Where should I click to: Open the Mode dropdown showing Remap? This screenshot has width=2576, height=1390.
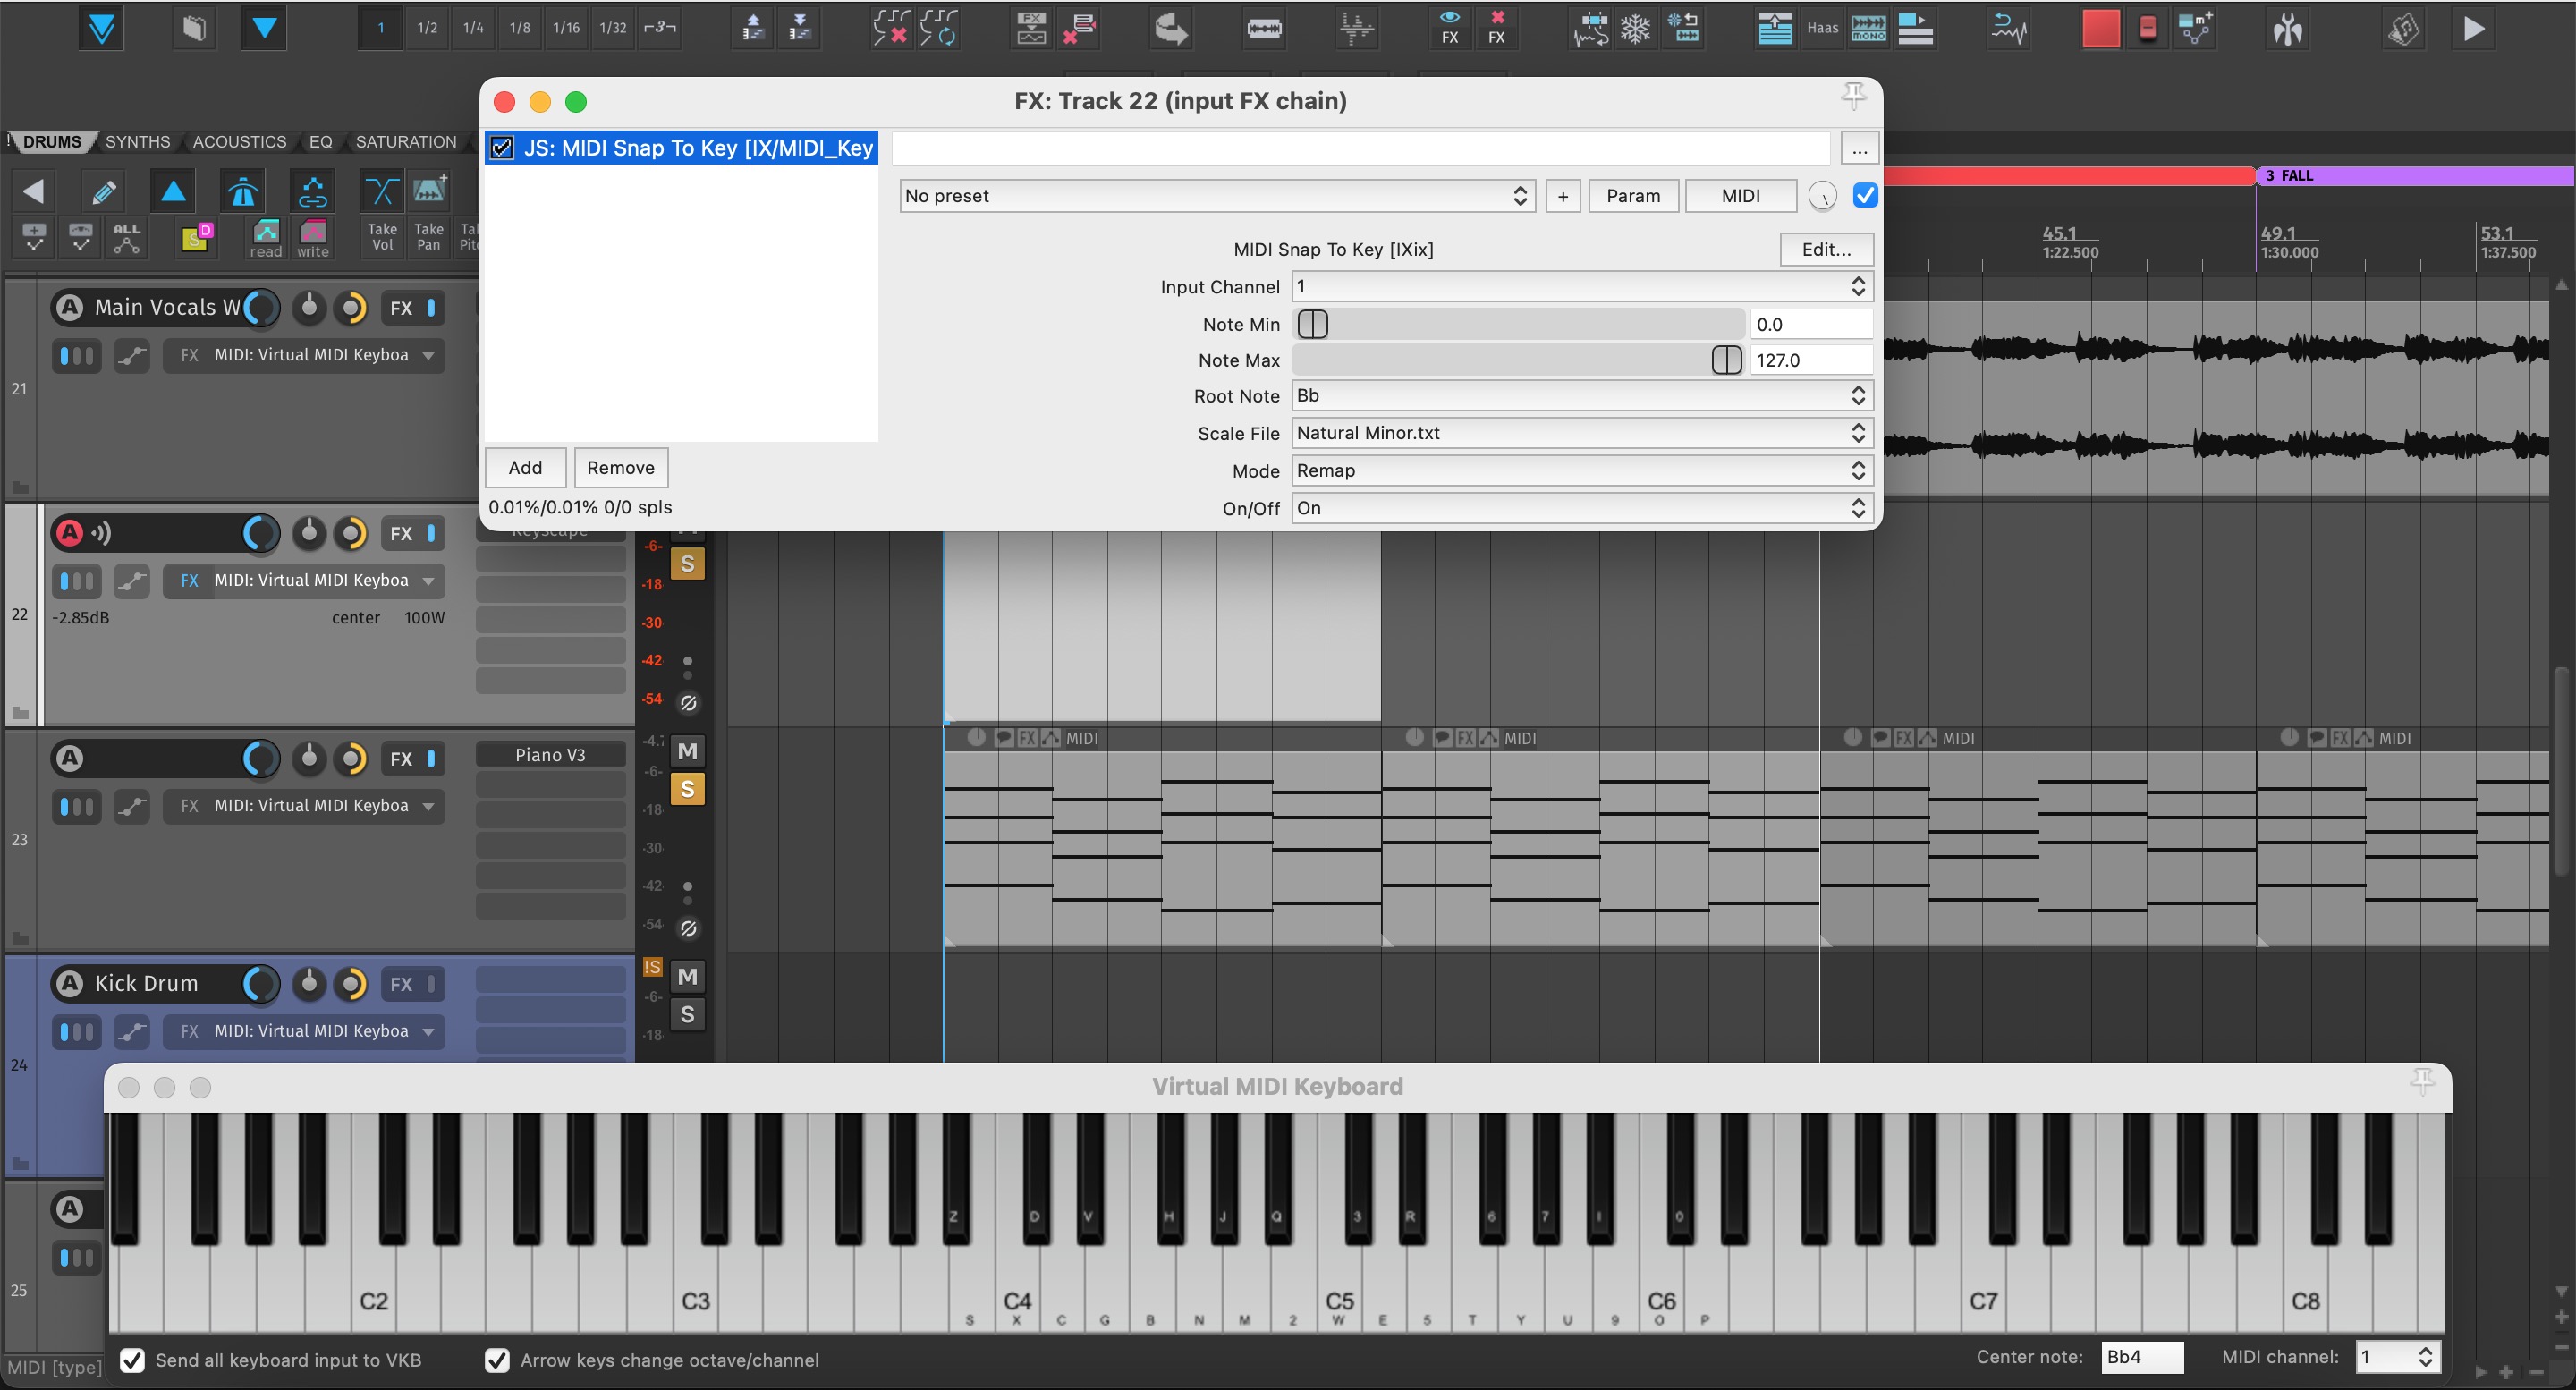click(1581, 470)
